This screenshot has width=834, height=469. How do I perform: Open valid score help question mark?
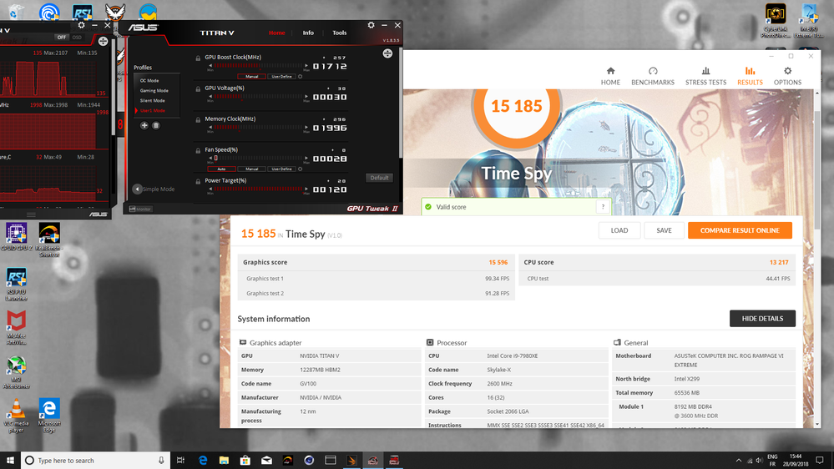pos(603,207)
